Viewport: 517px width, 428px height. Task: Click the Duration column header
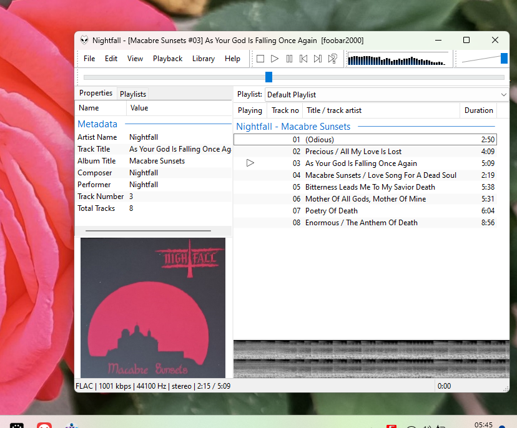(x=478, y=110)
